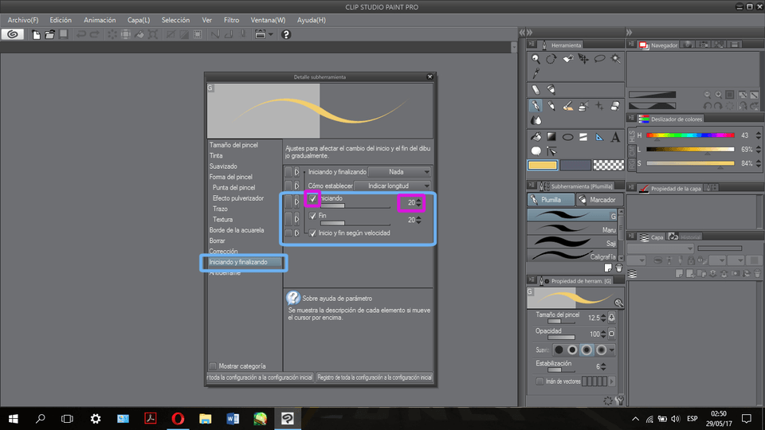
Task: Select the Zoom magnifier tool
Action: coord(536,59)
